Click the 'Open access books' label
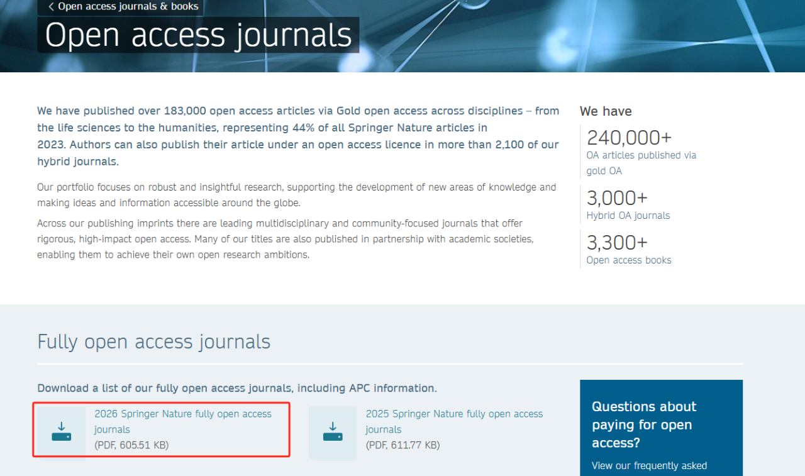805x476 pixels. pyautogui.click(x=628, y=260)
